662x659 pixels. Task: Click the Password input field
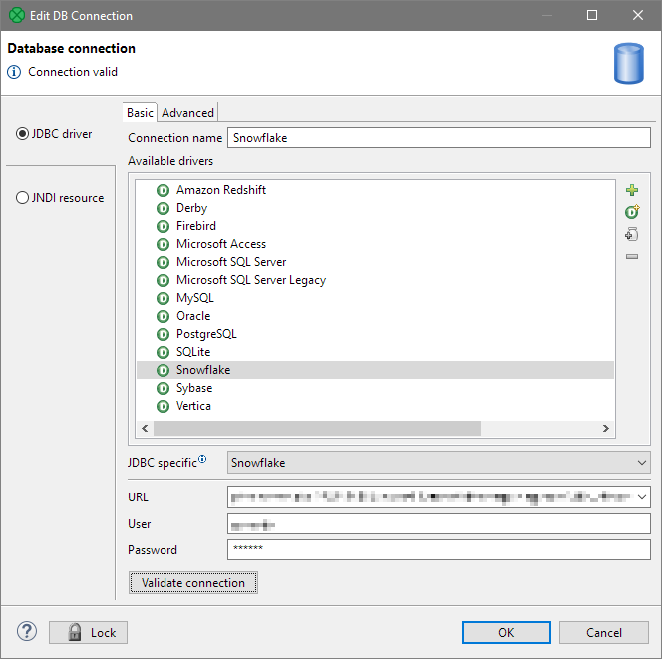click(439, 549)
